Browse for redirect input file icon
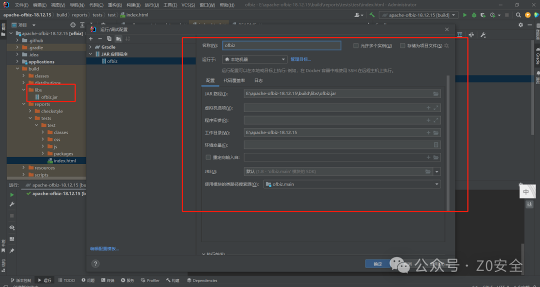This screenshot has width=540, height=287. click(435, 157)
